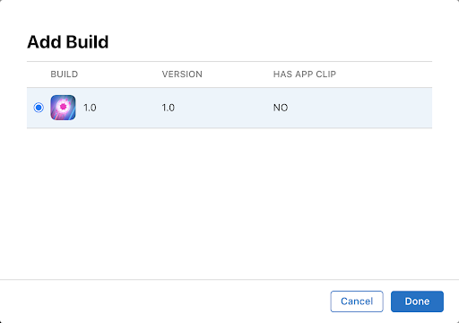Choose build 1.0 via its app thumbnail
459x323 pixels.
[x=63, y=108]
